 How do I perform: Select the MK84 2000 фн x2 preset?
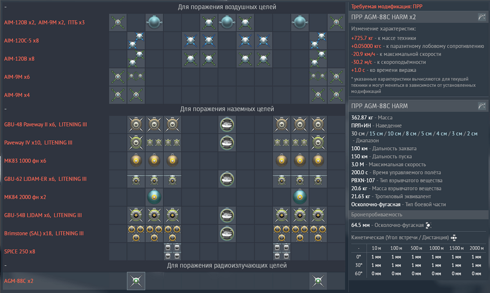(25, 197)
